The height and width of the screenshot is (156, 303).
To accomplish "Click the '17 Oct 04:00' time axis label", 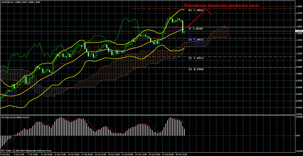I will tap(87, 154).
